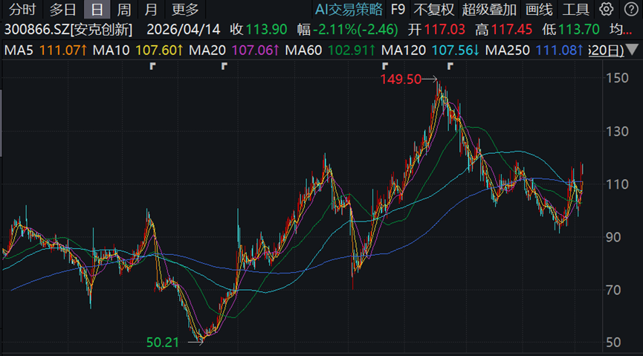Screen dimensions: 643x356
Task: Click the fourth event flag marker
Action: point(450,65)
